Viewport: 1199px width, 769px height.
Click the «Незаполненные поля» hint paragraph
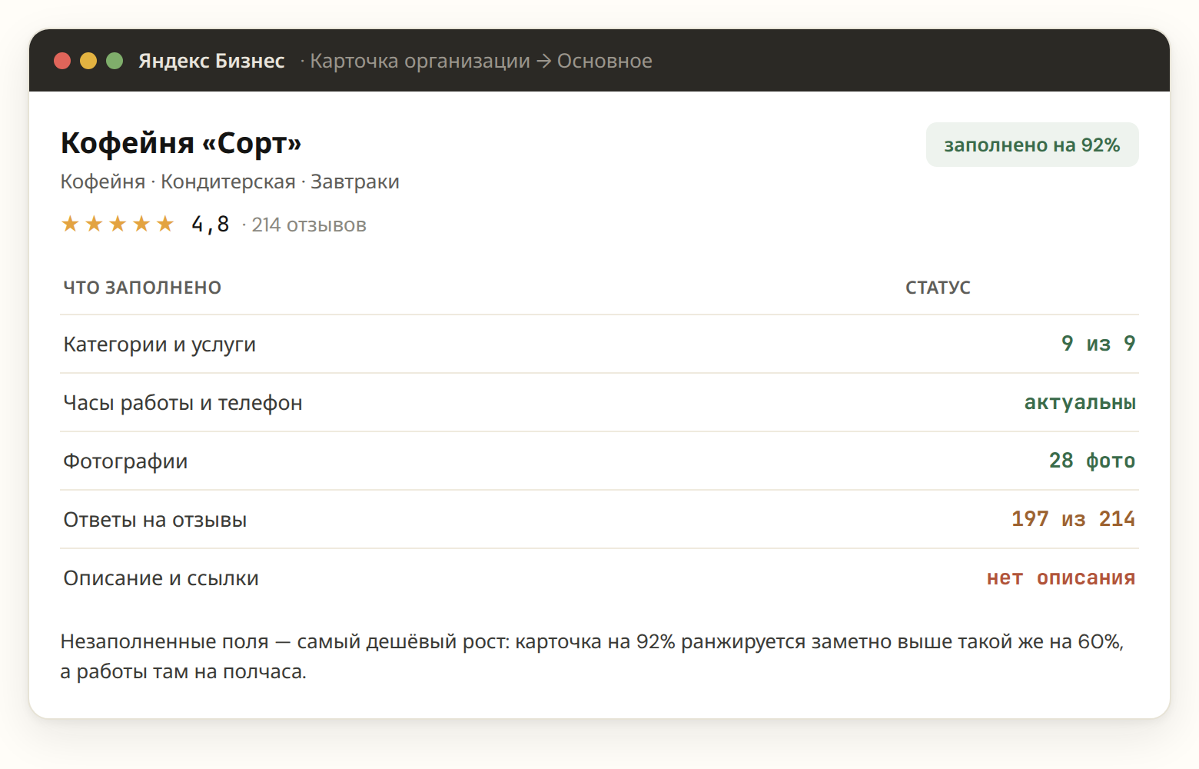593,656
